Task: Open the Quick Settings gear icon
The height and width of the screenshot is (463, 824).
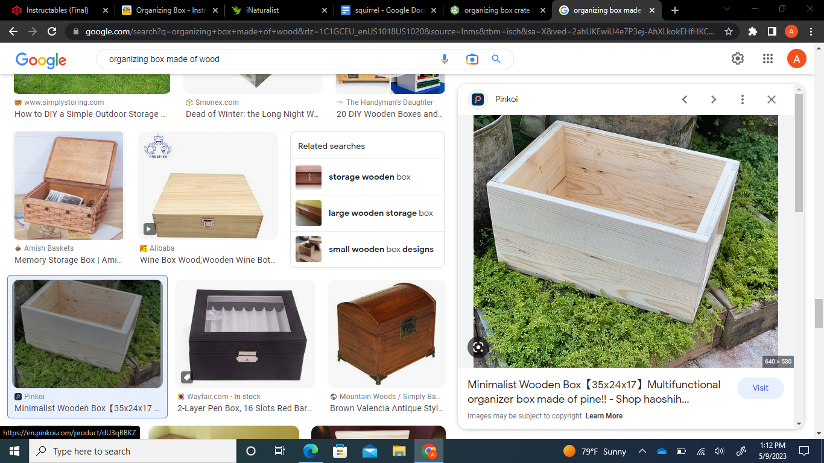Action: point(737,58)
